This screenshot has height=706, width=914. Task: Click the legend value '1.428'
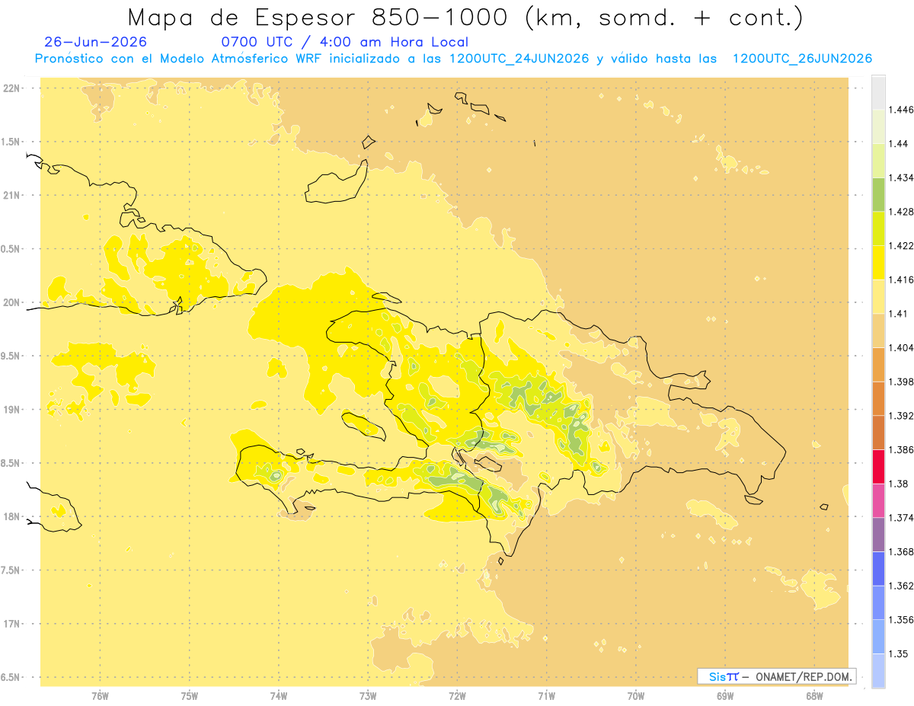(902, 212)
